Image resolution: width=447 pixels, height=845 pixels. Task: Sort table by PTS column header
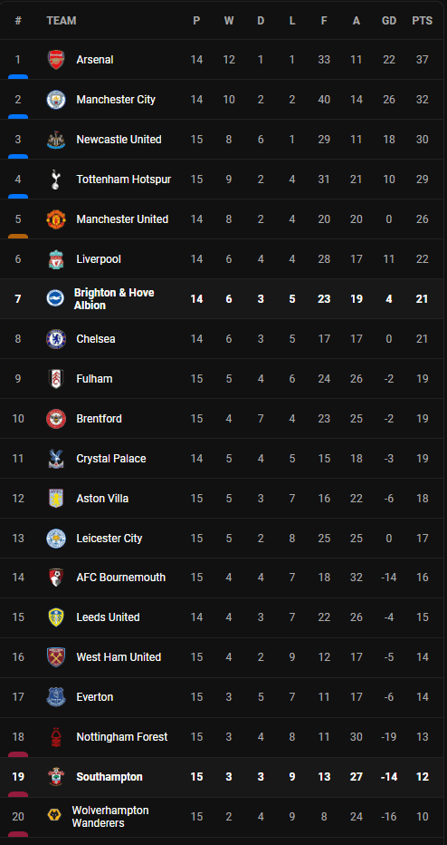(x=423, y=21)
